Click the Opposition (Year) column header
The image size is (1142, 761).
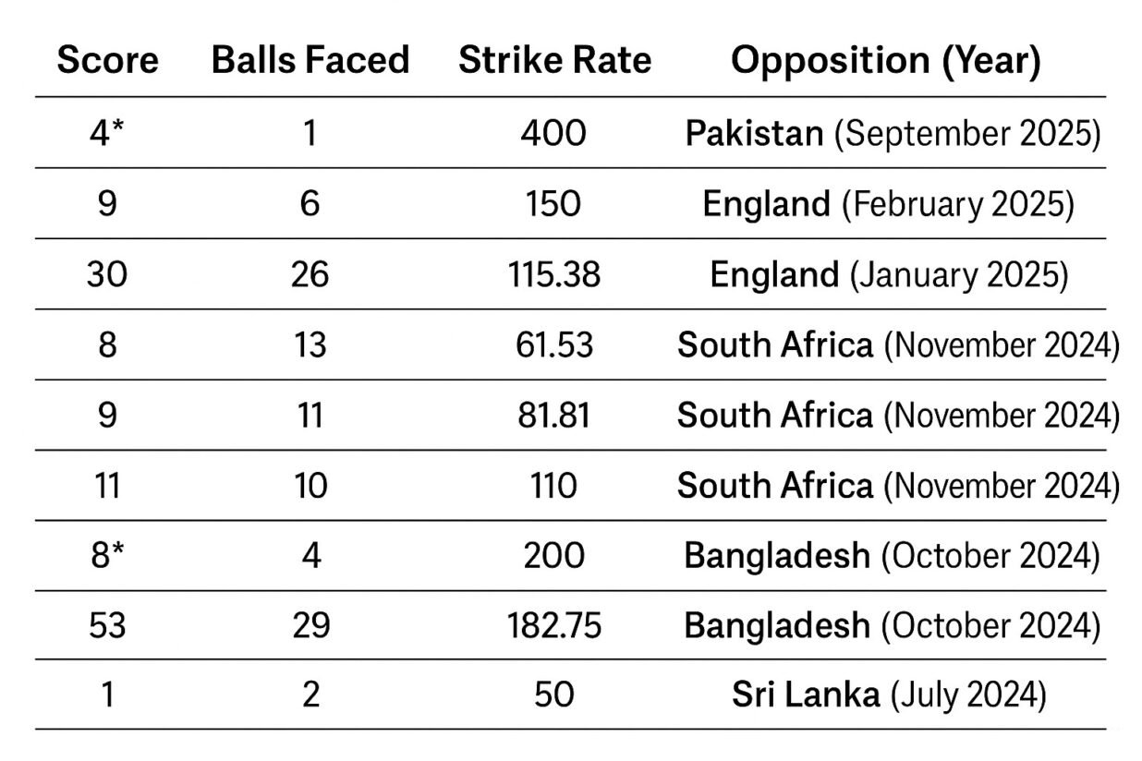(x=885, y=60)
